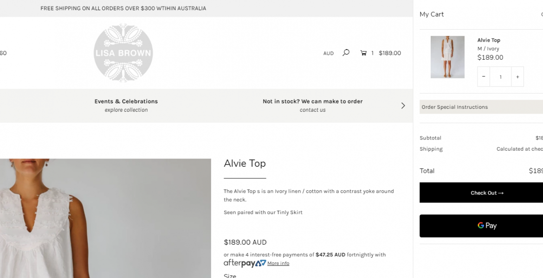Decrease Alvie Top quantity with minus
Viewport: 543px width, 278px height.
coord(483,76)
